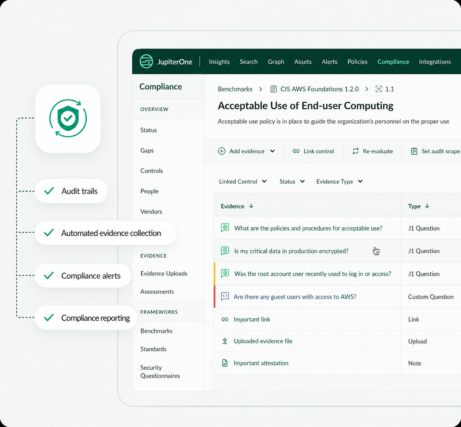
Task: Open Assessments in the sidebar
Action: pyautogui.click(x=157, y=291)
